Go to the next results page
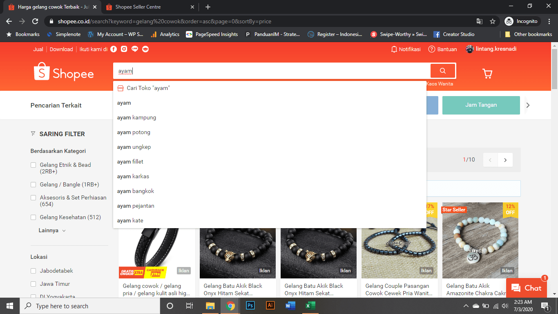The width and height of the screenshot is (558, 314). pyautogui.click(x=505, y=159)
